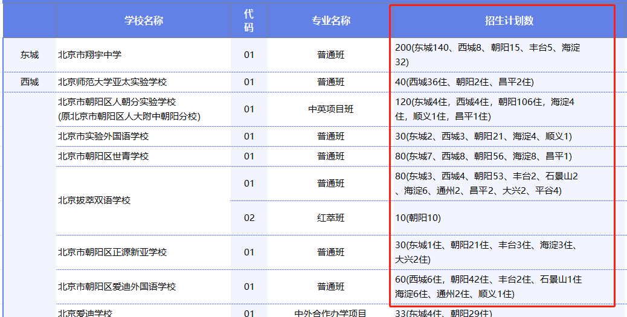The image size is (627, 317).
Task: Select 普通班 for 北京市翔宇中学
Action: point(330,55)
